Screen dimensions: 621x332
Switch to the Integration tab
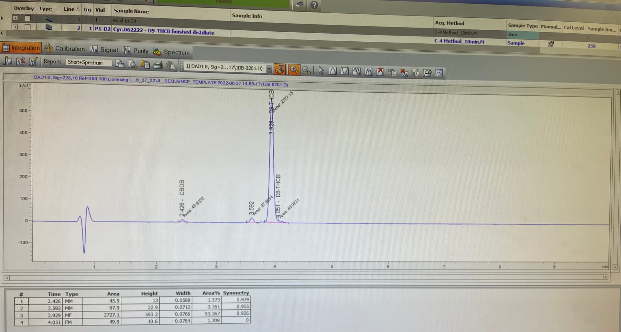click(21, 48)
